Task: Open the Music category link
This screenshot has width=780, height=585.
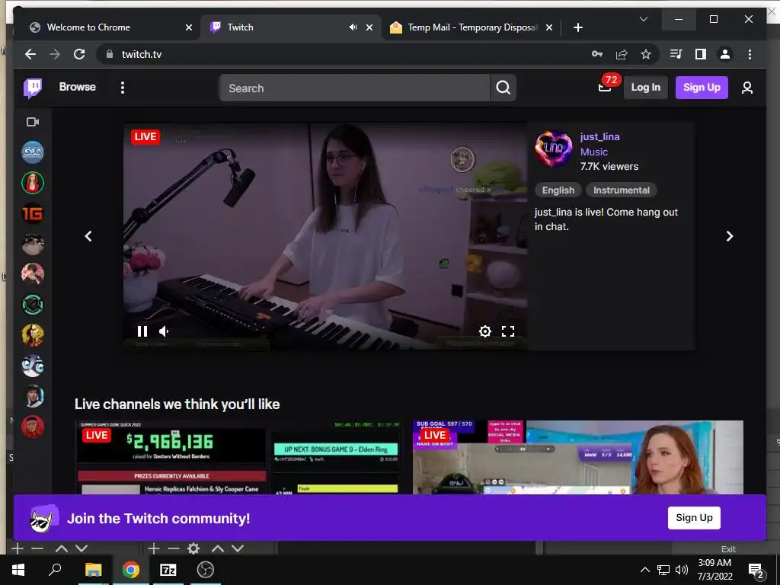Action: [594, 152]
